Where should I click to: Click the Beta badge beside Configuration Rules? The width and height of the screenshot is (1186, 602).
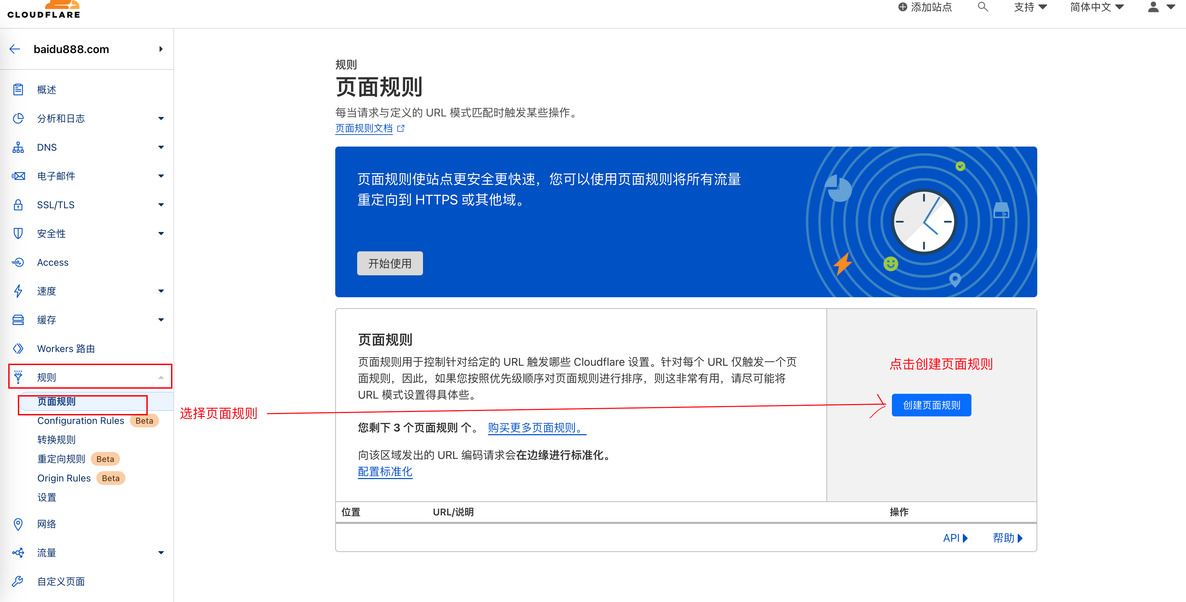(144, 421)
